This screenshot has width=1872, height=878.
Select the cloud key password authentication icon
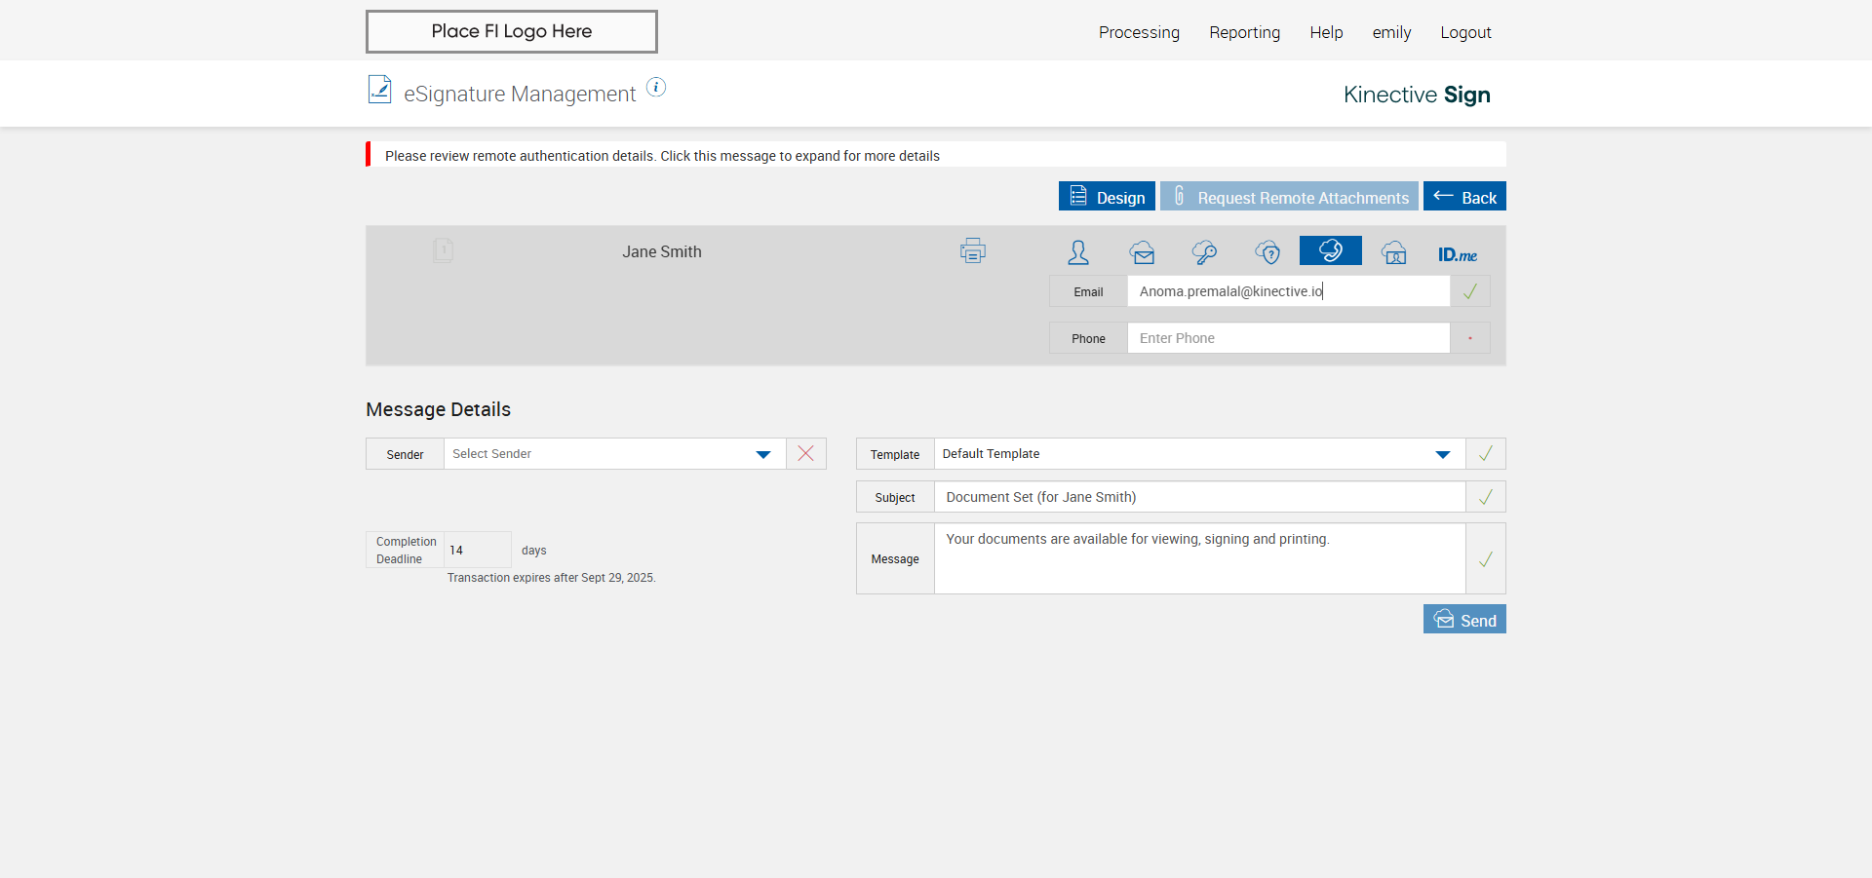(1205, 252)
